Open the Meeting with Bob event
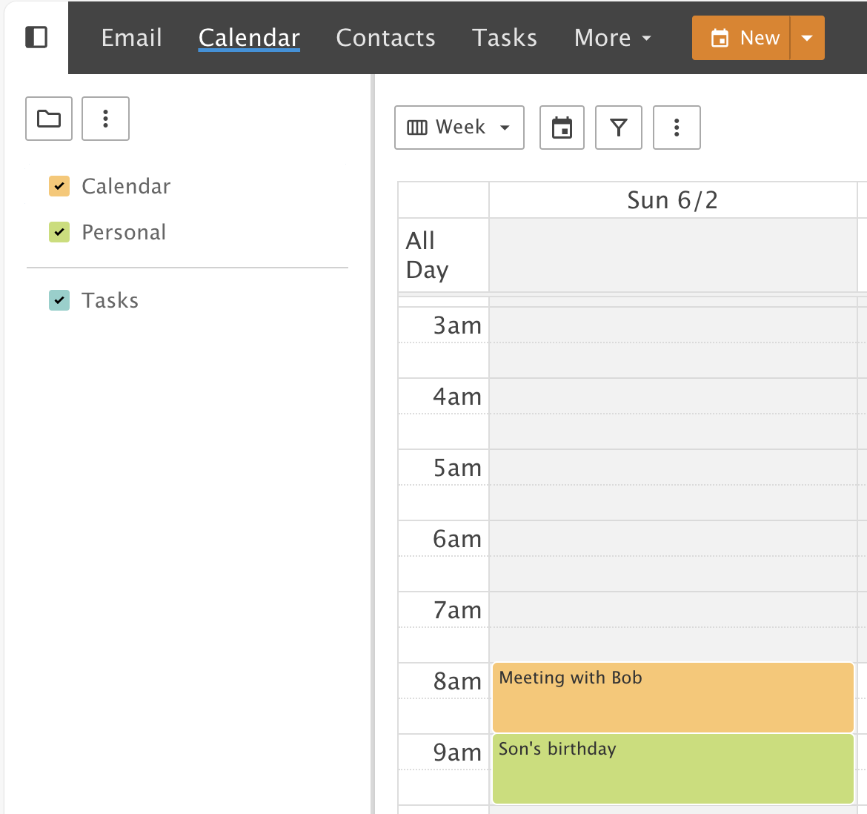867x814 pixels. click(673, 697)
